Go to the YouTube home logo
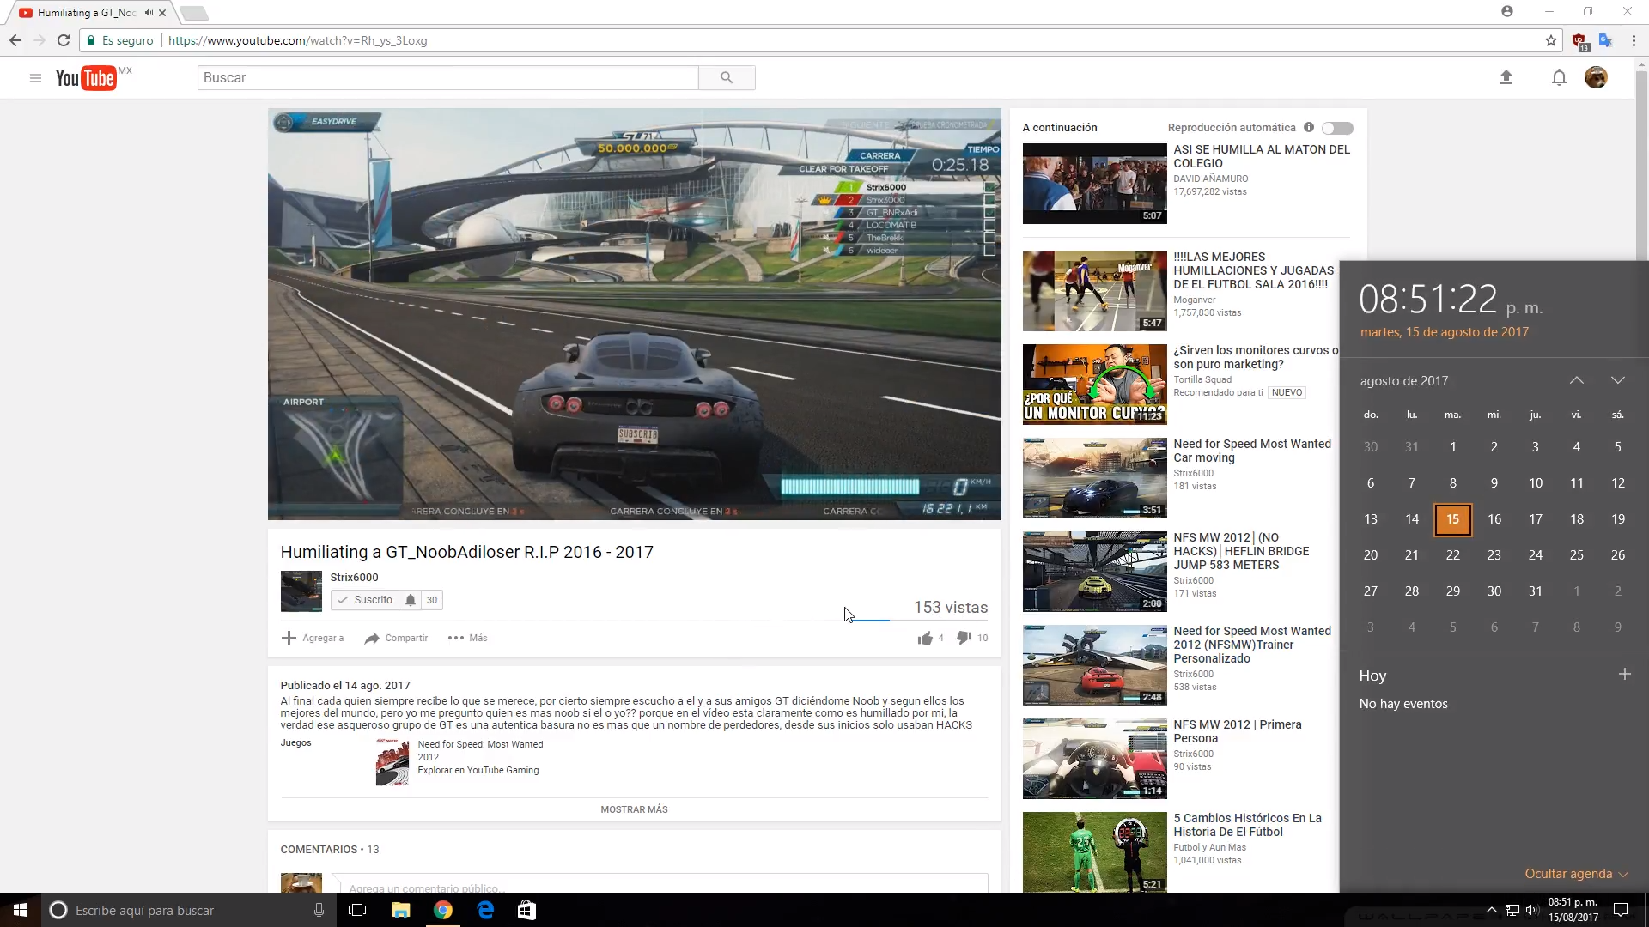Image resolution: width=1649 pixels, height=927 pixels. pyautogui.click(x=86, y=78)
